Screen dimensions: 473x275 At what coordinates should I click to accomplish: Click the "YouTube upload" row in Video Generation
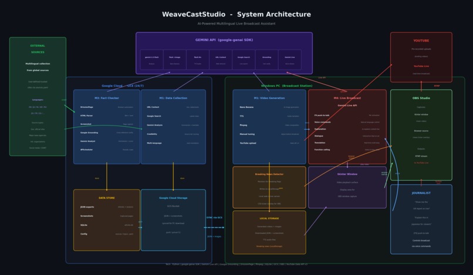[269, 143]
